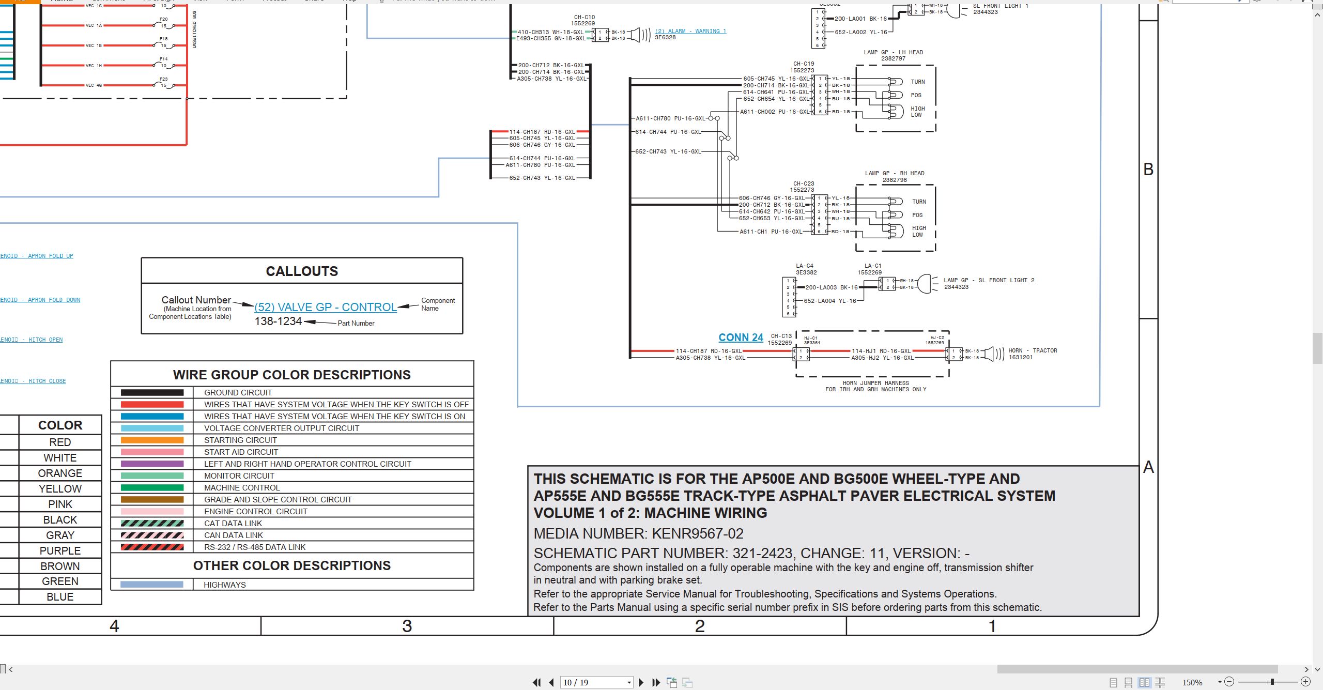1323x690 pixels.
Task: Go to the previous view
Action: [x=672, y=682]
